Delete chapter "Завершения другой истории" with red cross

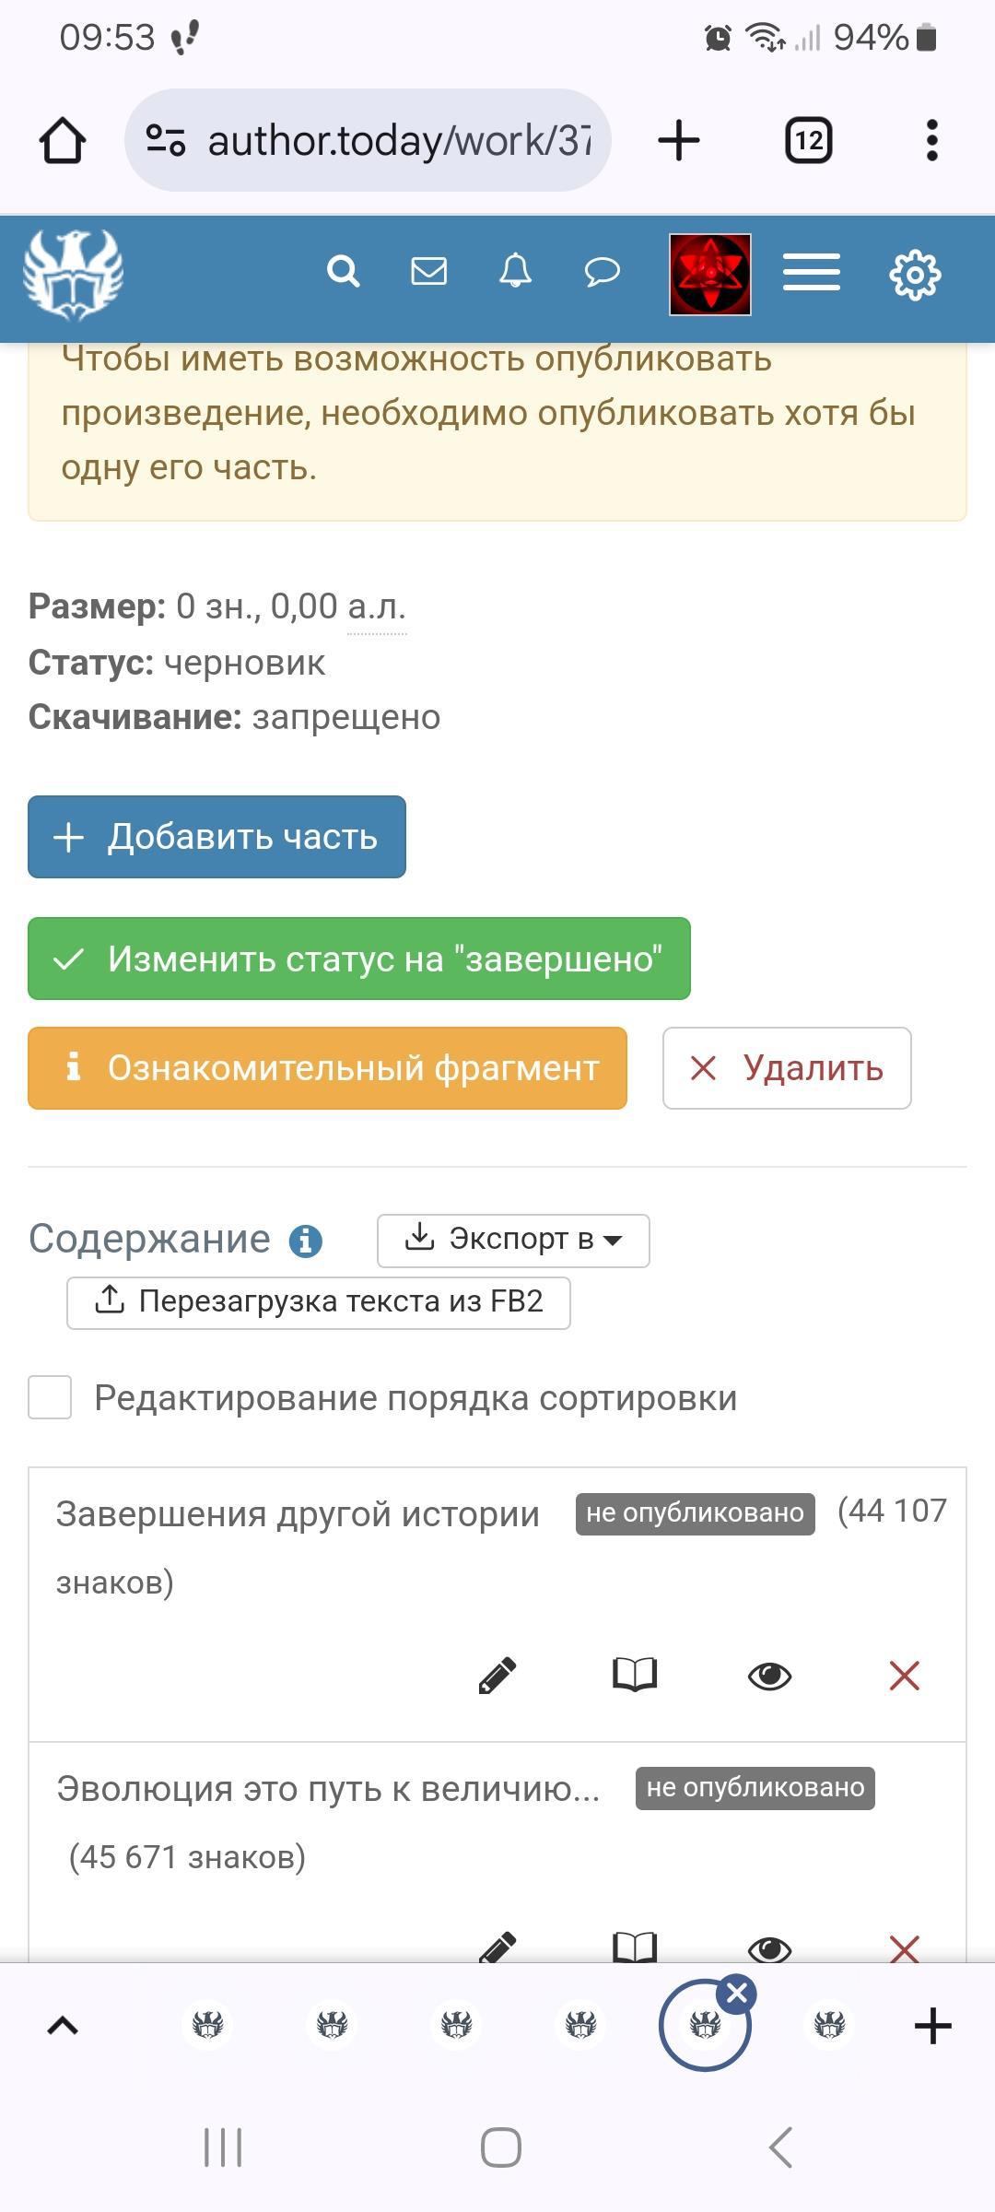pos(904,1676)
